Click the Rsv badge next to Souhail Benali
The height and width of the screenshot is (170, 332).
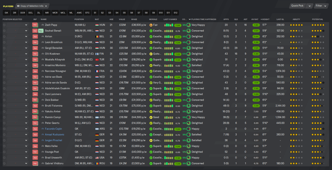pos(41,31)
